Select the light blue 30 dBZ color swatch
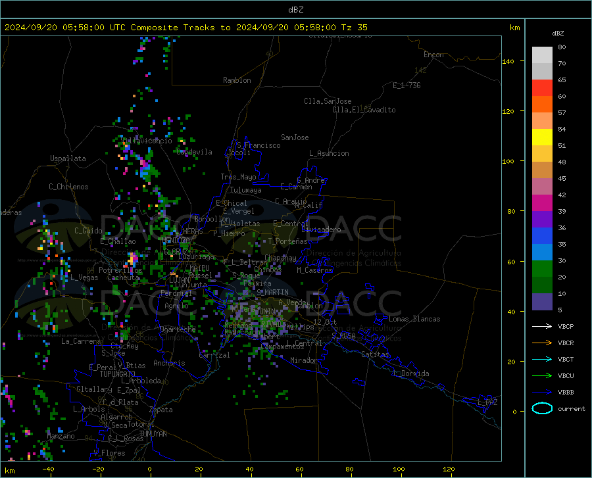592x478 pixels. [542, 252]
